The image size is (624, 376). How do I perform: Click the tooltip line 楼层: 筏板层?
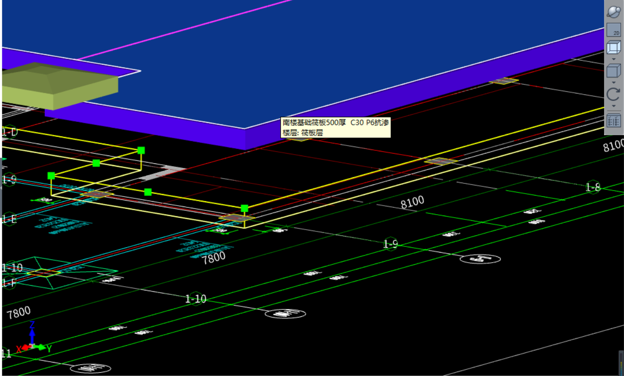pyautogui.click(x=303, y=133)
